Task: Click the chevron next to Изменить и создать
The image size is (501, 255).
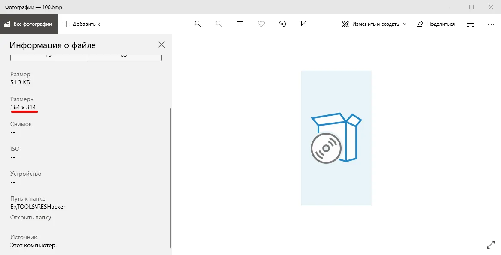Action: tap(404, 24)
